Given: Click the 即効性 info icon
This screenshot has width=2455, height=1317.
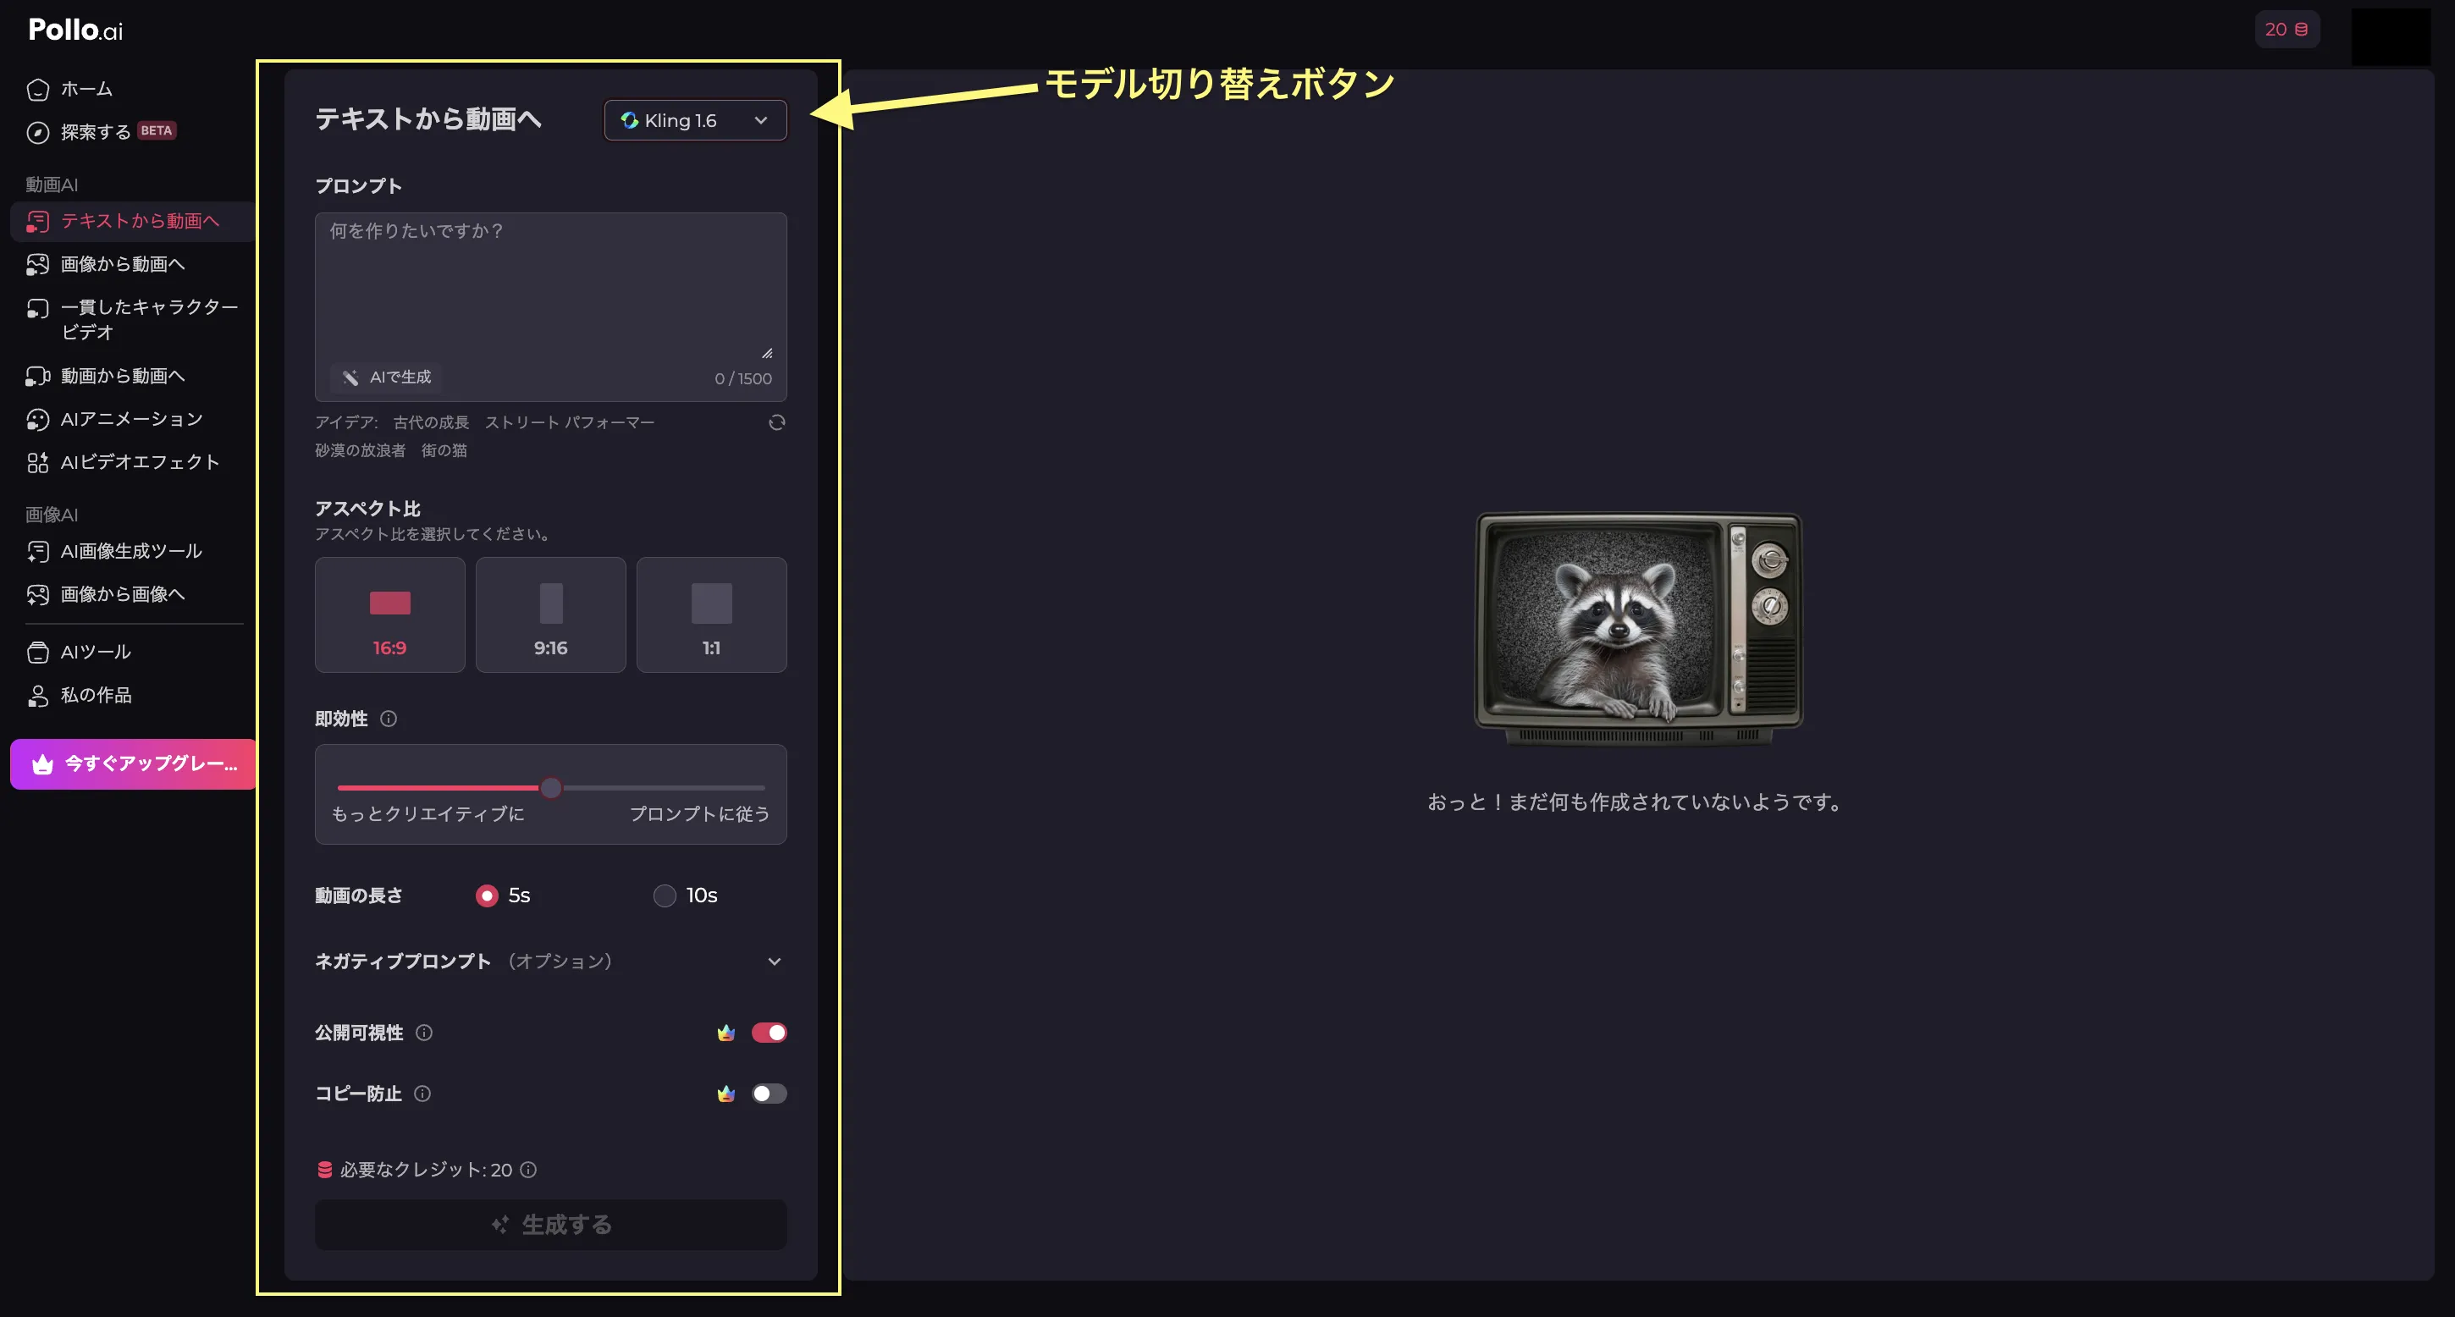Looking at the screenshot, I should (388, 719).
